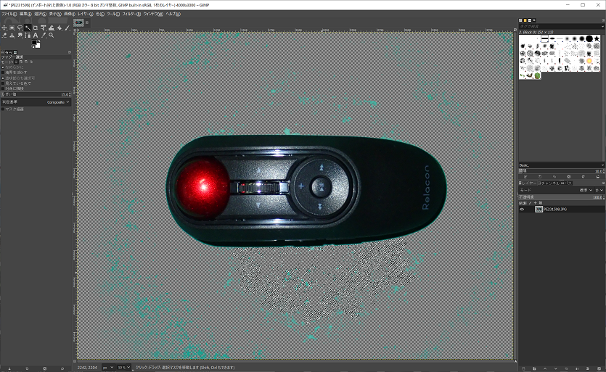Adjust the layer 不透明度 opacity slider
Image resolution: width=606 pixels, height=372 pixels.
(561, 197)
